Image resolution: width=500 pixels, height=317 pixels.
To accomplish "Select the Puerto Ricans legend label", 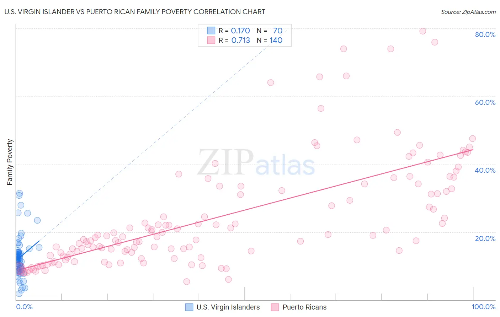I will [304, 307].
